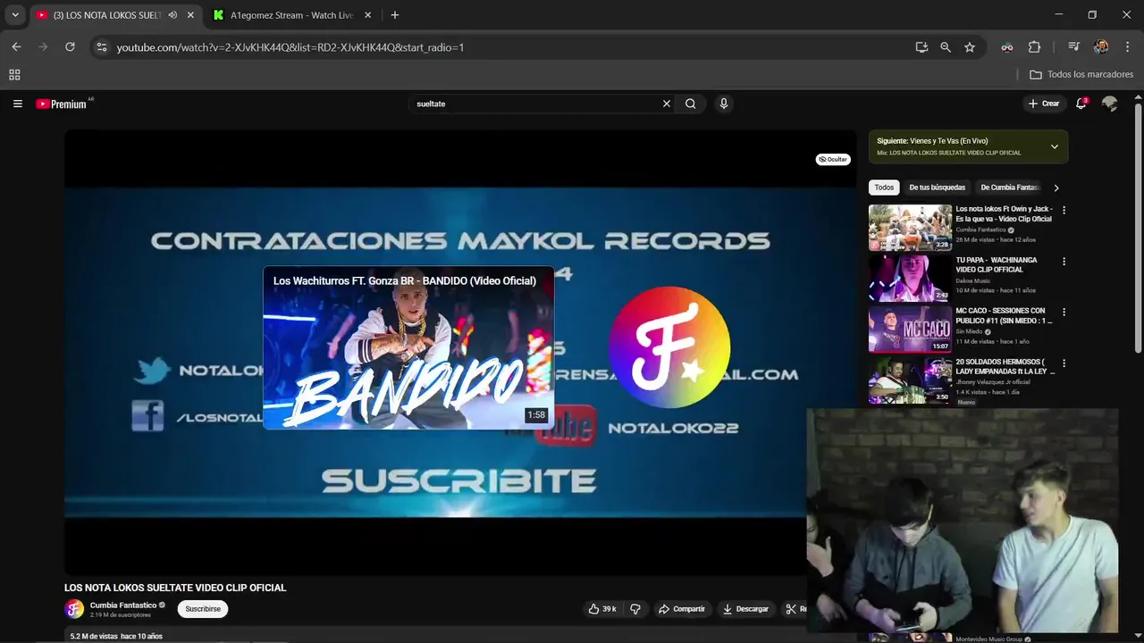
Task: Open options for Los nota lokos Ft Owin video
Action: point(1064,211)
